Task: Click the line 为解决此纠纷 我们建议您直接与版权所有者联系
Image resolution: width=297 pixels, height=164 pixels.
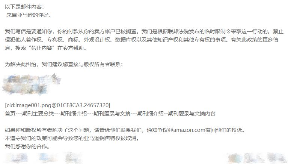Action: coord(64,65)
